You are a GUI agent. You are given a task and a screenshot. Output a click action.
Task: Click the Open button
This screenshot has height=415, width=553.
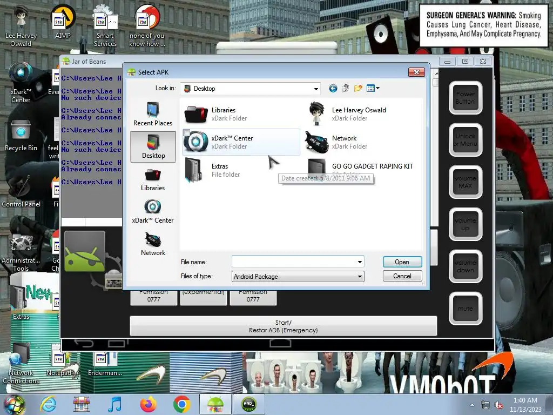point(402,262)
